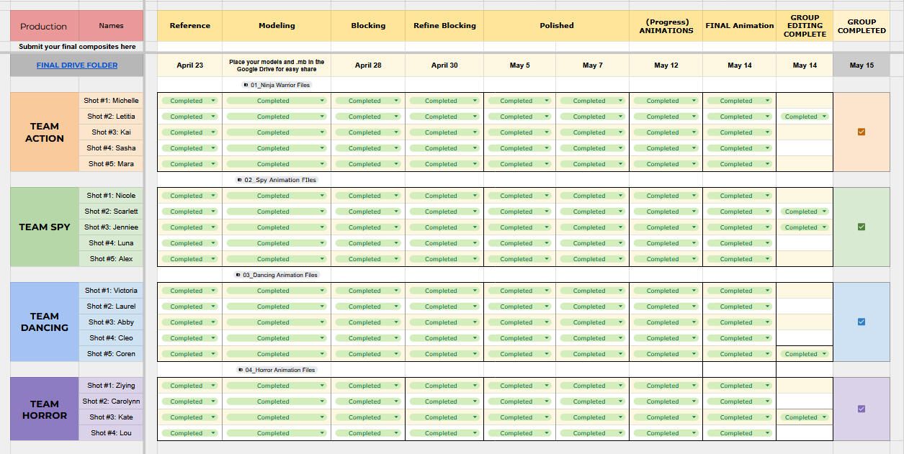The image size is (904, 454).
Task: Toggle the Team Horror group completed checkbox
Action: [x=862, y=409]
